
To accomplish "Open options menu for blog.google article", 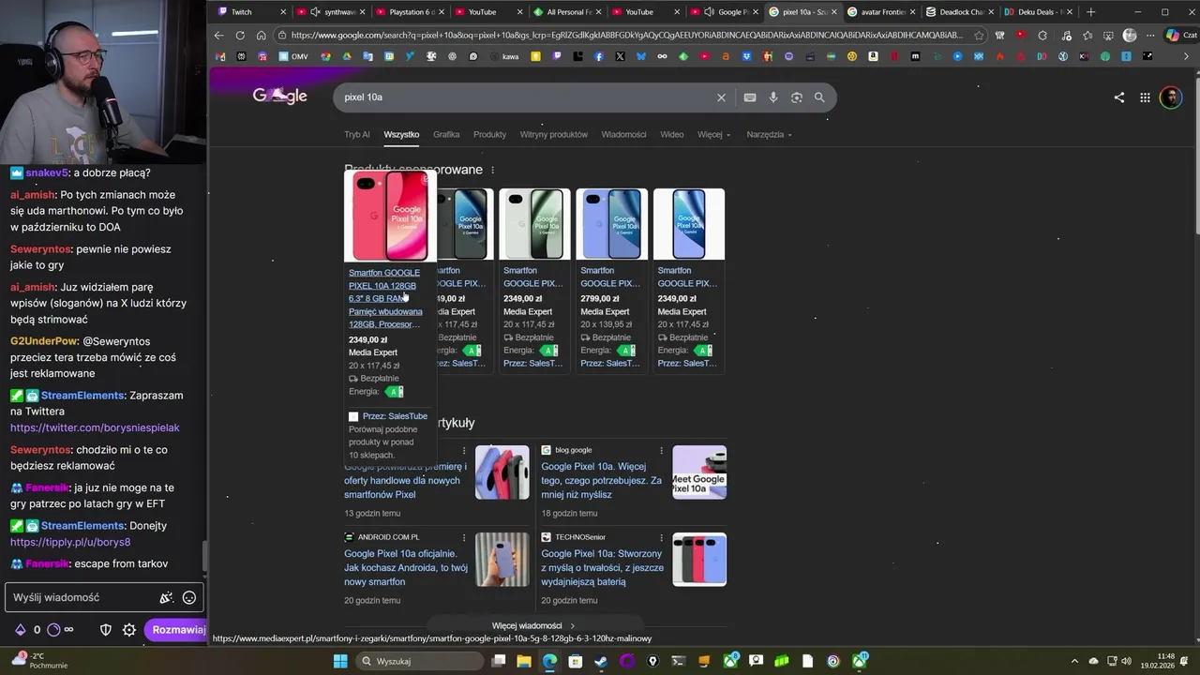I will [661, 450].
